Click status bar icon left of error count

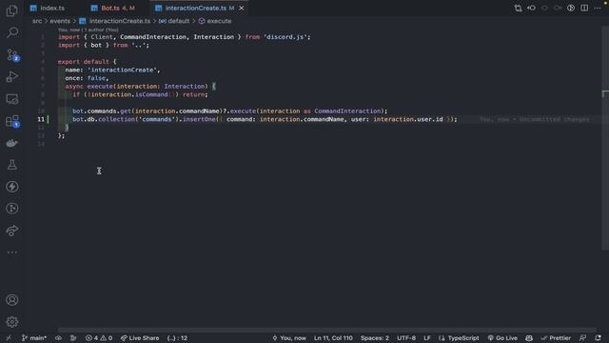pos(73,338)
